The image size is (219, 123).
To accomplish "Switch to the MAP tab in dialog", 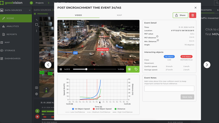I will tap(119, 15).
